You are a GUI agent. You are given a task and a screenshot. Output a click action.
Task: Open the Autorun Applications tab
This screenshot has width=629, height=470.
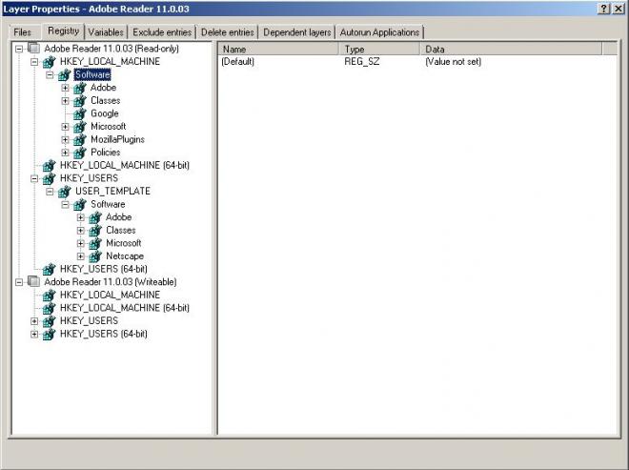pos(379,32)
